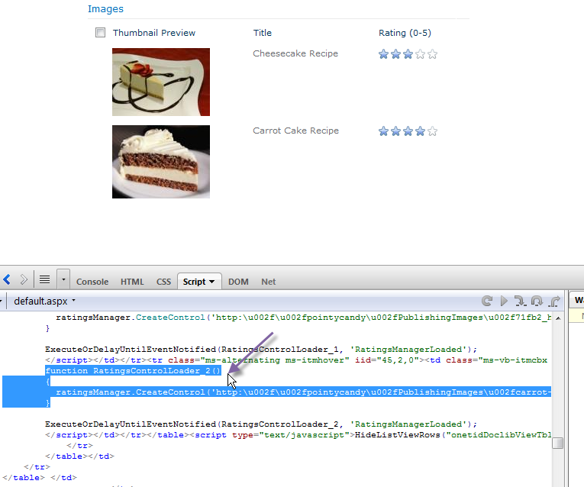Click the Continue play debugger icon
Viewport: 584px width, 487px height.
(x=504, y=301)
